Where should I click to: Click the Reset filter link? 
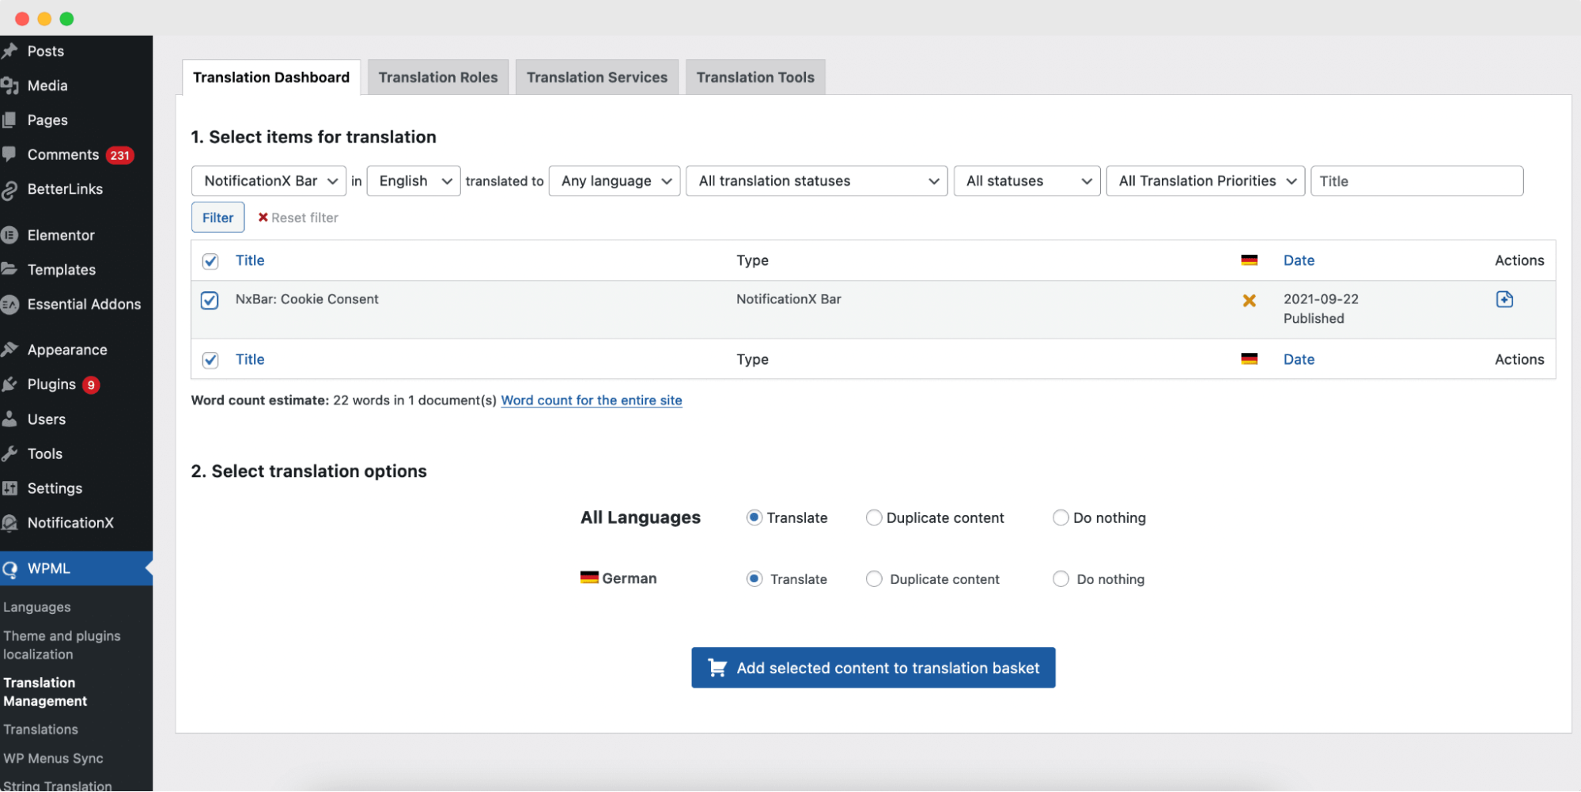click(x=304, y=218)
